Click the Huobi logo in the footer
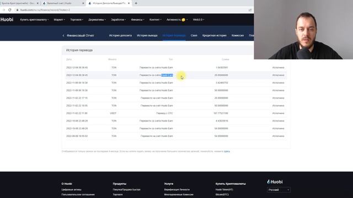 point(275,182)
